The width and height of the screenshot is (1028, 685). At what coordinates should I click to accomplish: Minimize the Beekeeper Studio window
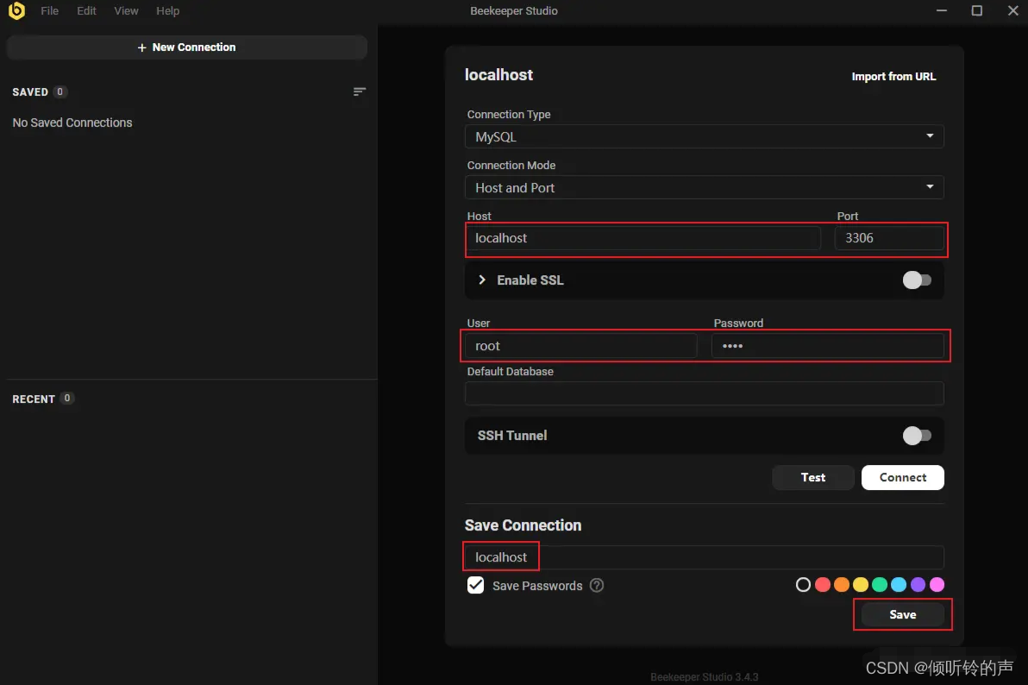pos(942,10)
